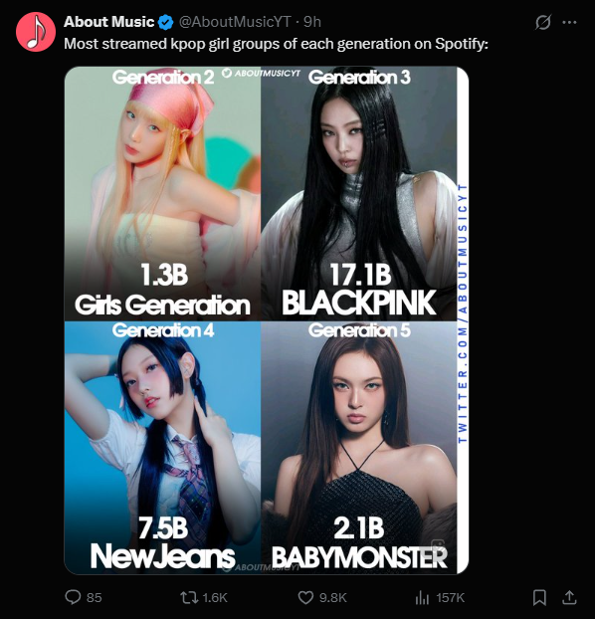Open the Girls Generation 1.3B image panel
The height and width of the screenshot is (619, 595).
(x=162, y=193)
